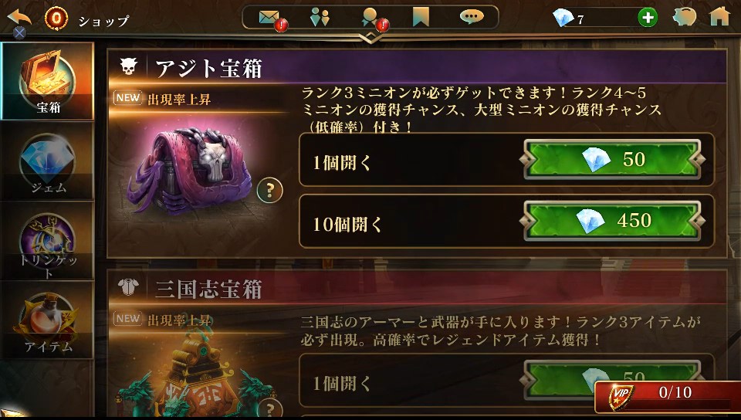This screenshot has height=420, width=741.
Task: Click the question mark beside アジト宝箱 chest
Action: (270, 191)
